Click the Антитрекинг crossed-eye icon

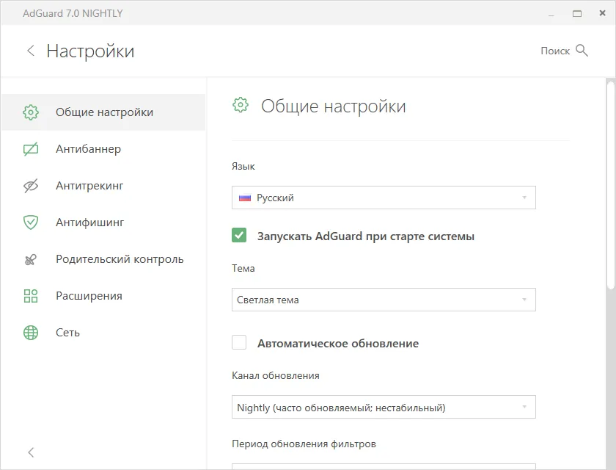31,186
